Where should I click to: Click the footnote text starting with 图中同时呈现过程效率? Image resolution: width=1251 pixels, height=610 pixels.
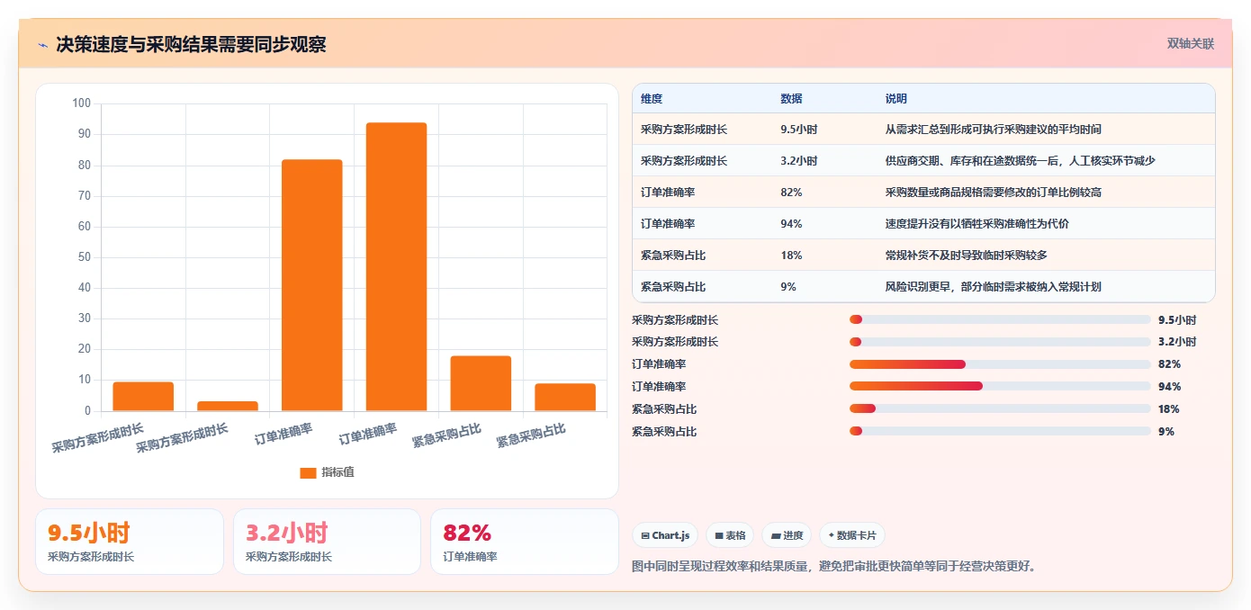click(x=835, y=567)
